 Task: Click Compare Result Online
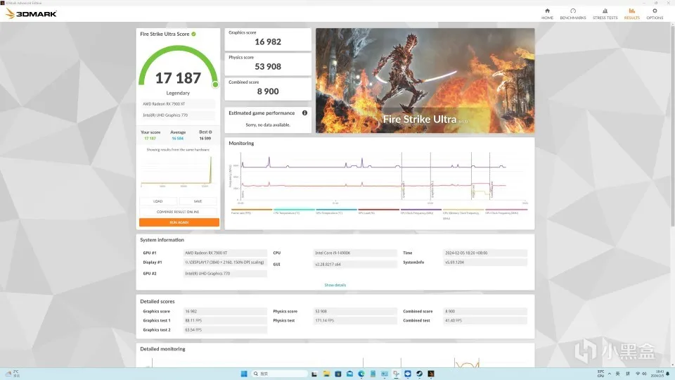pyautogui.click(x=178, y=212)
